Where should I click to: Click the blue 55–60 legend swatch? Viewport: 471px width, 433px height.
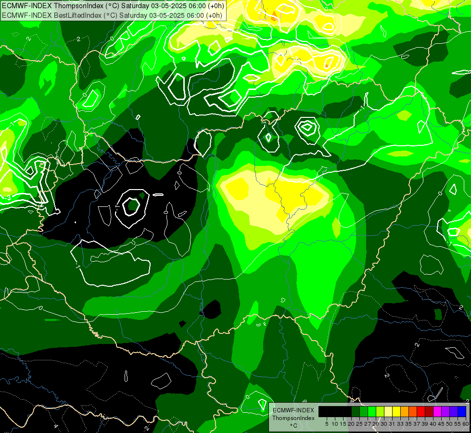click(x=462, y=411)
